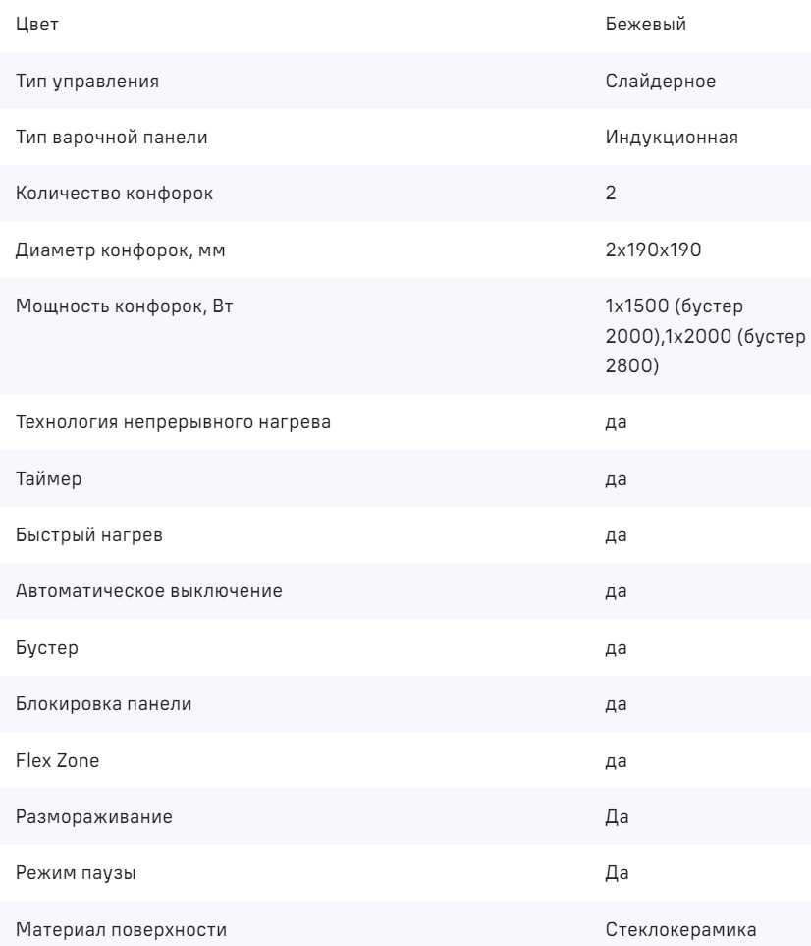The image size is (811, 946).
Task: Select the 'Размораживание' row label
Action: pos(82,816)
